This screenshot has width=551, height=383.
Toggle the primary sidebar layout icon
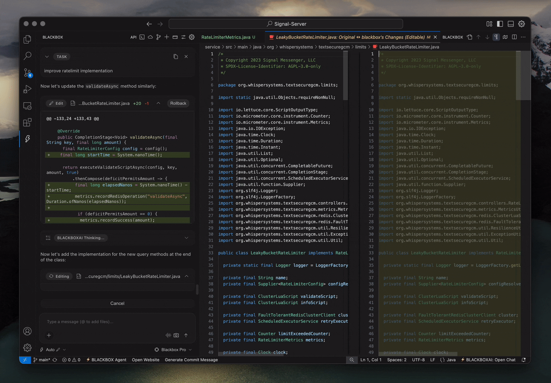(x=500, y=24)
